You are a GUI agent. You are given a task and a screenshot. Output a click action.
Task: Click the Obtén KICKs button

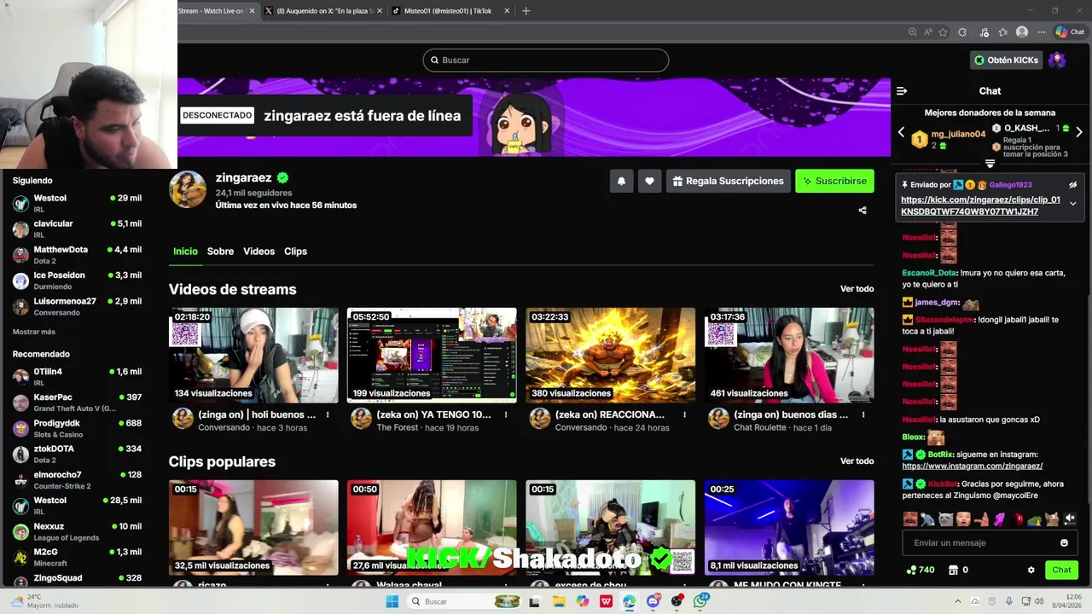coord(1007,61)
